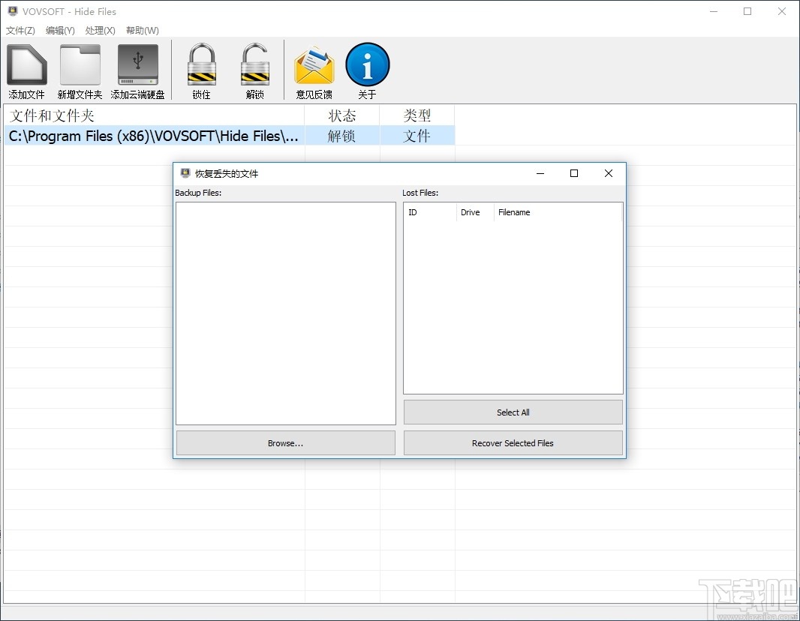Open the 处理(X) menu
The image size is (800, 621).
coord(100,31)
